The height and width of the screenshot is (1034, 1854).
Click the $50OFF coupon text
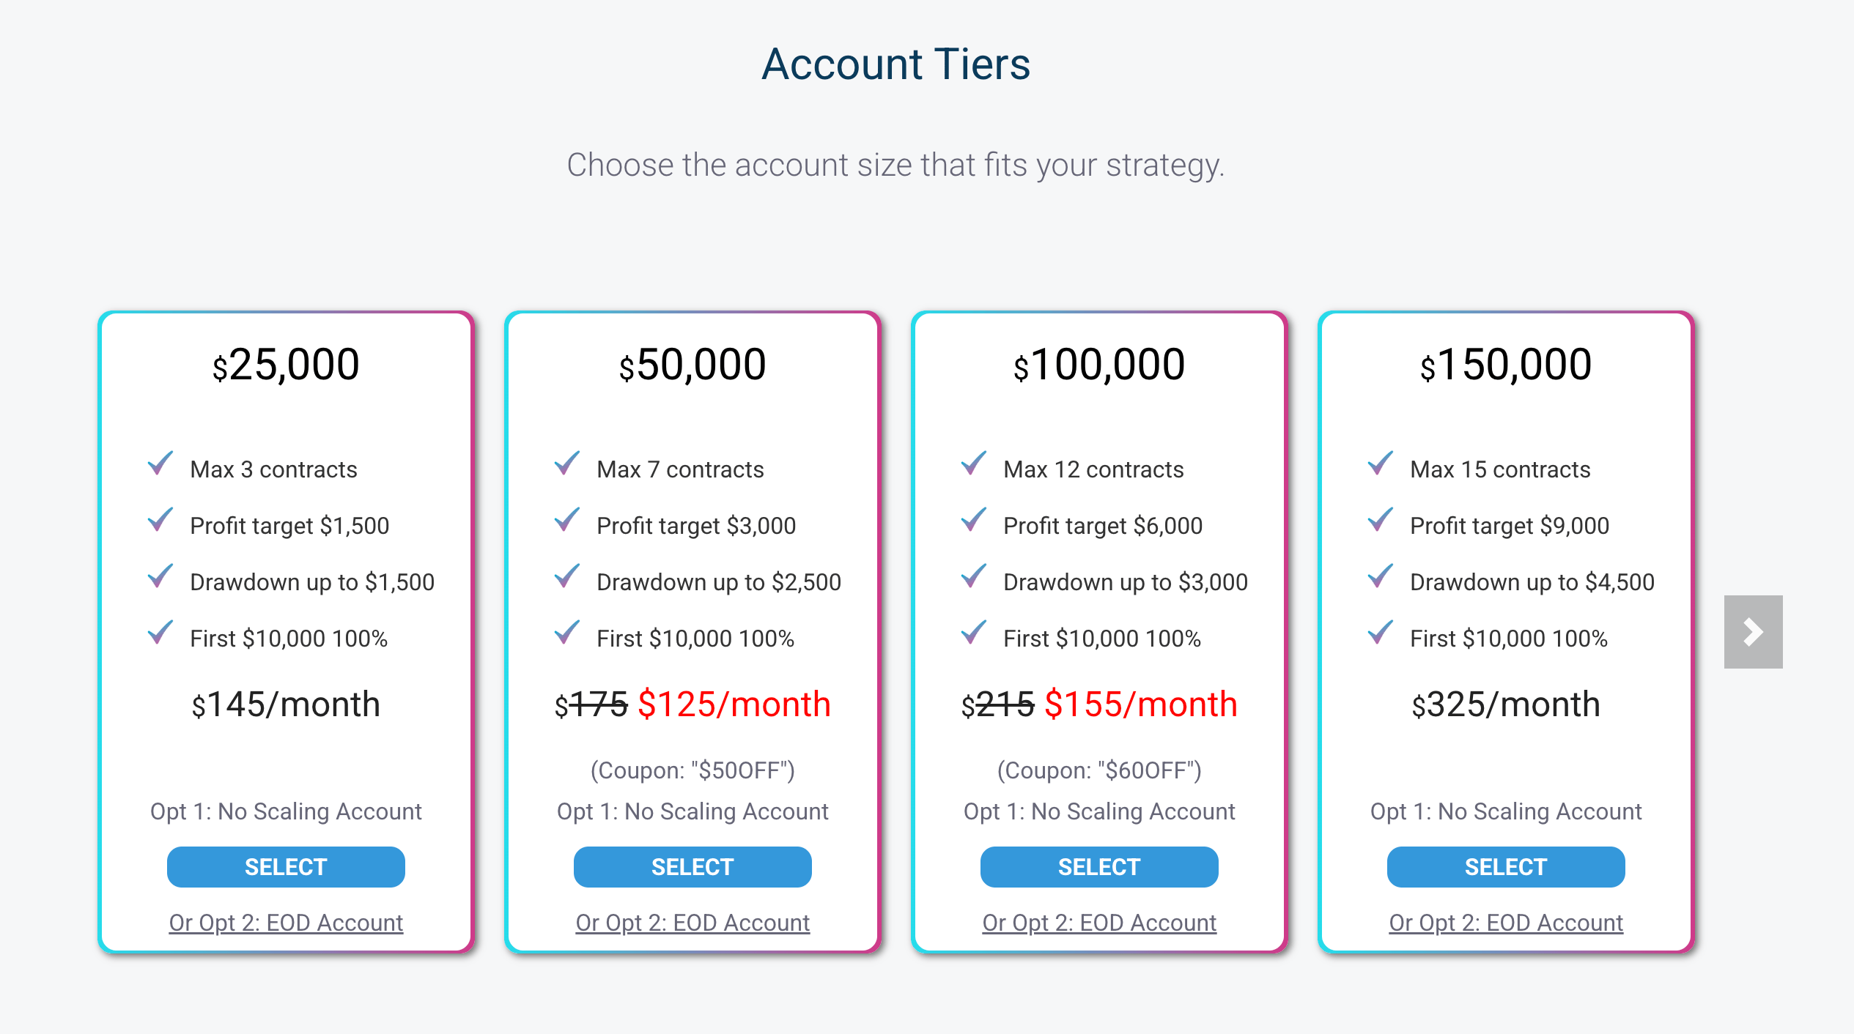(x=693, y=770)
